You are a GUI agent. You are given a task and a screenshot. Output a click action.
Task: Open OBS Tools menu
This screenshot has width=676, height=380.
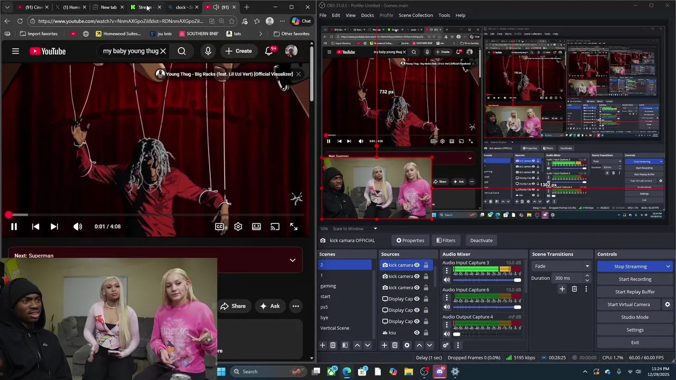(444, 15)
